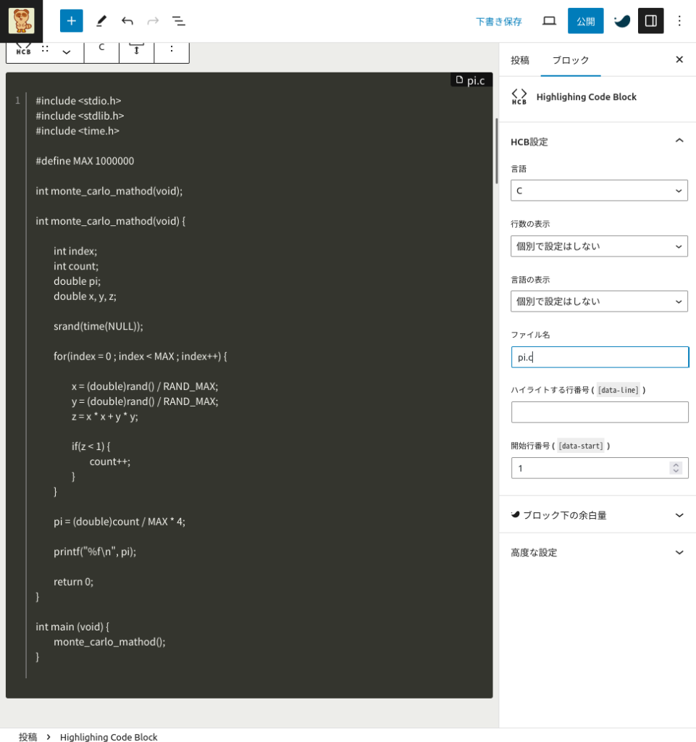Open the Document Overview list icon
This screenshot has width=696, height=742.
(179, 21)
